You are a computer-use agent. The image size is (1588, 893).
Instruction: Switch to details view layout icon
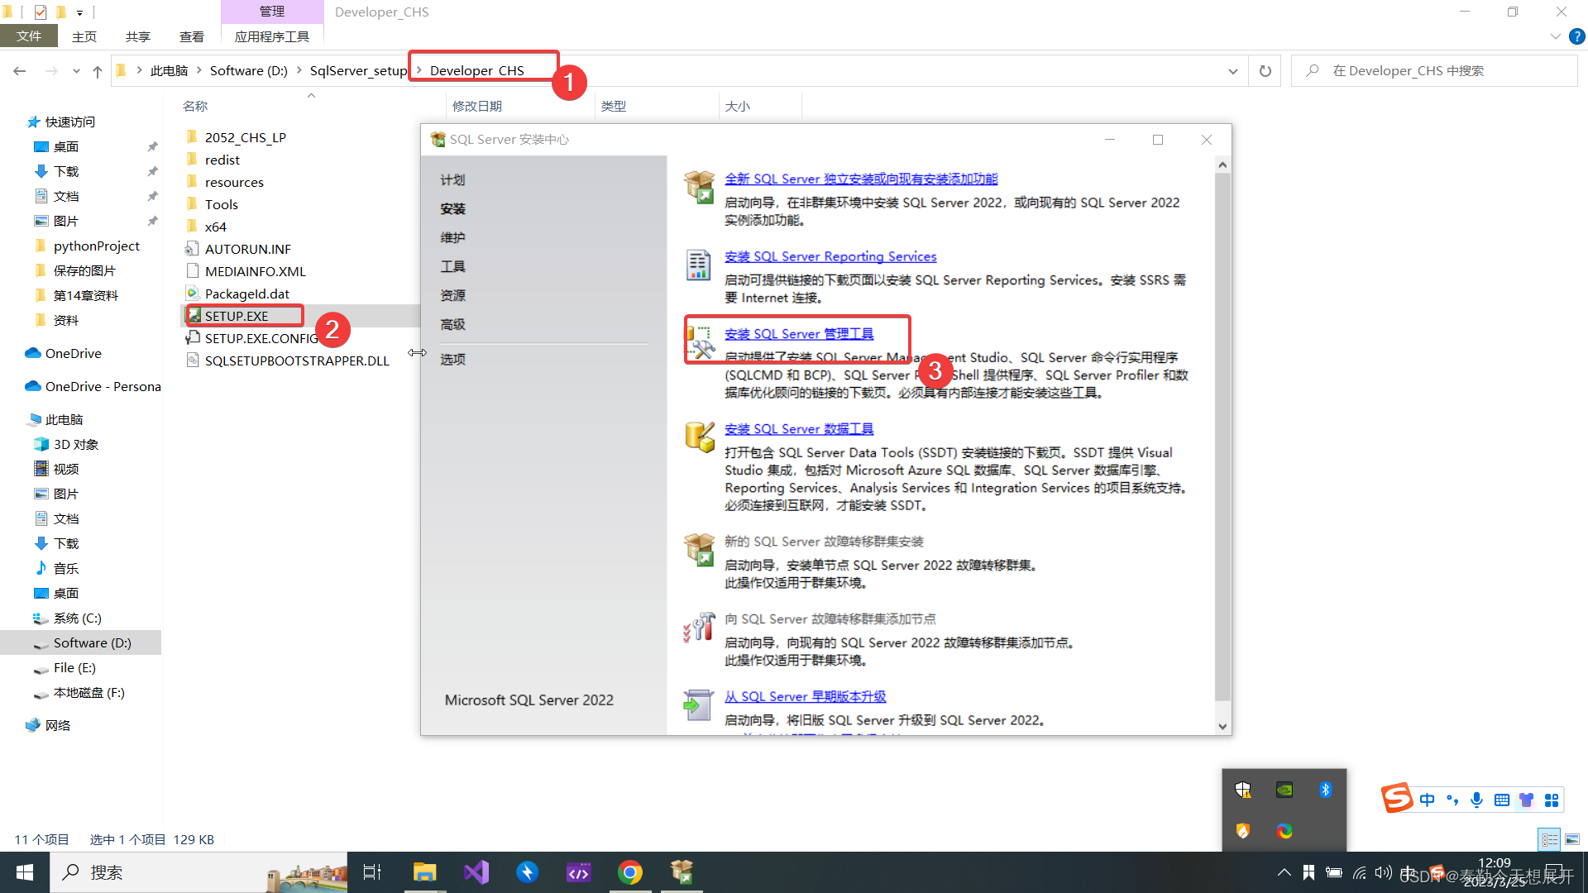1550,839
